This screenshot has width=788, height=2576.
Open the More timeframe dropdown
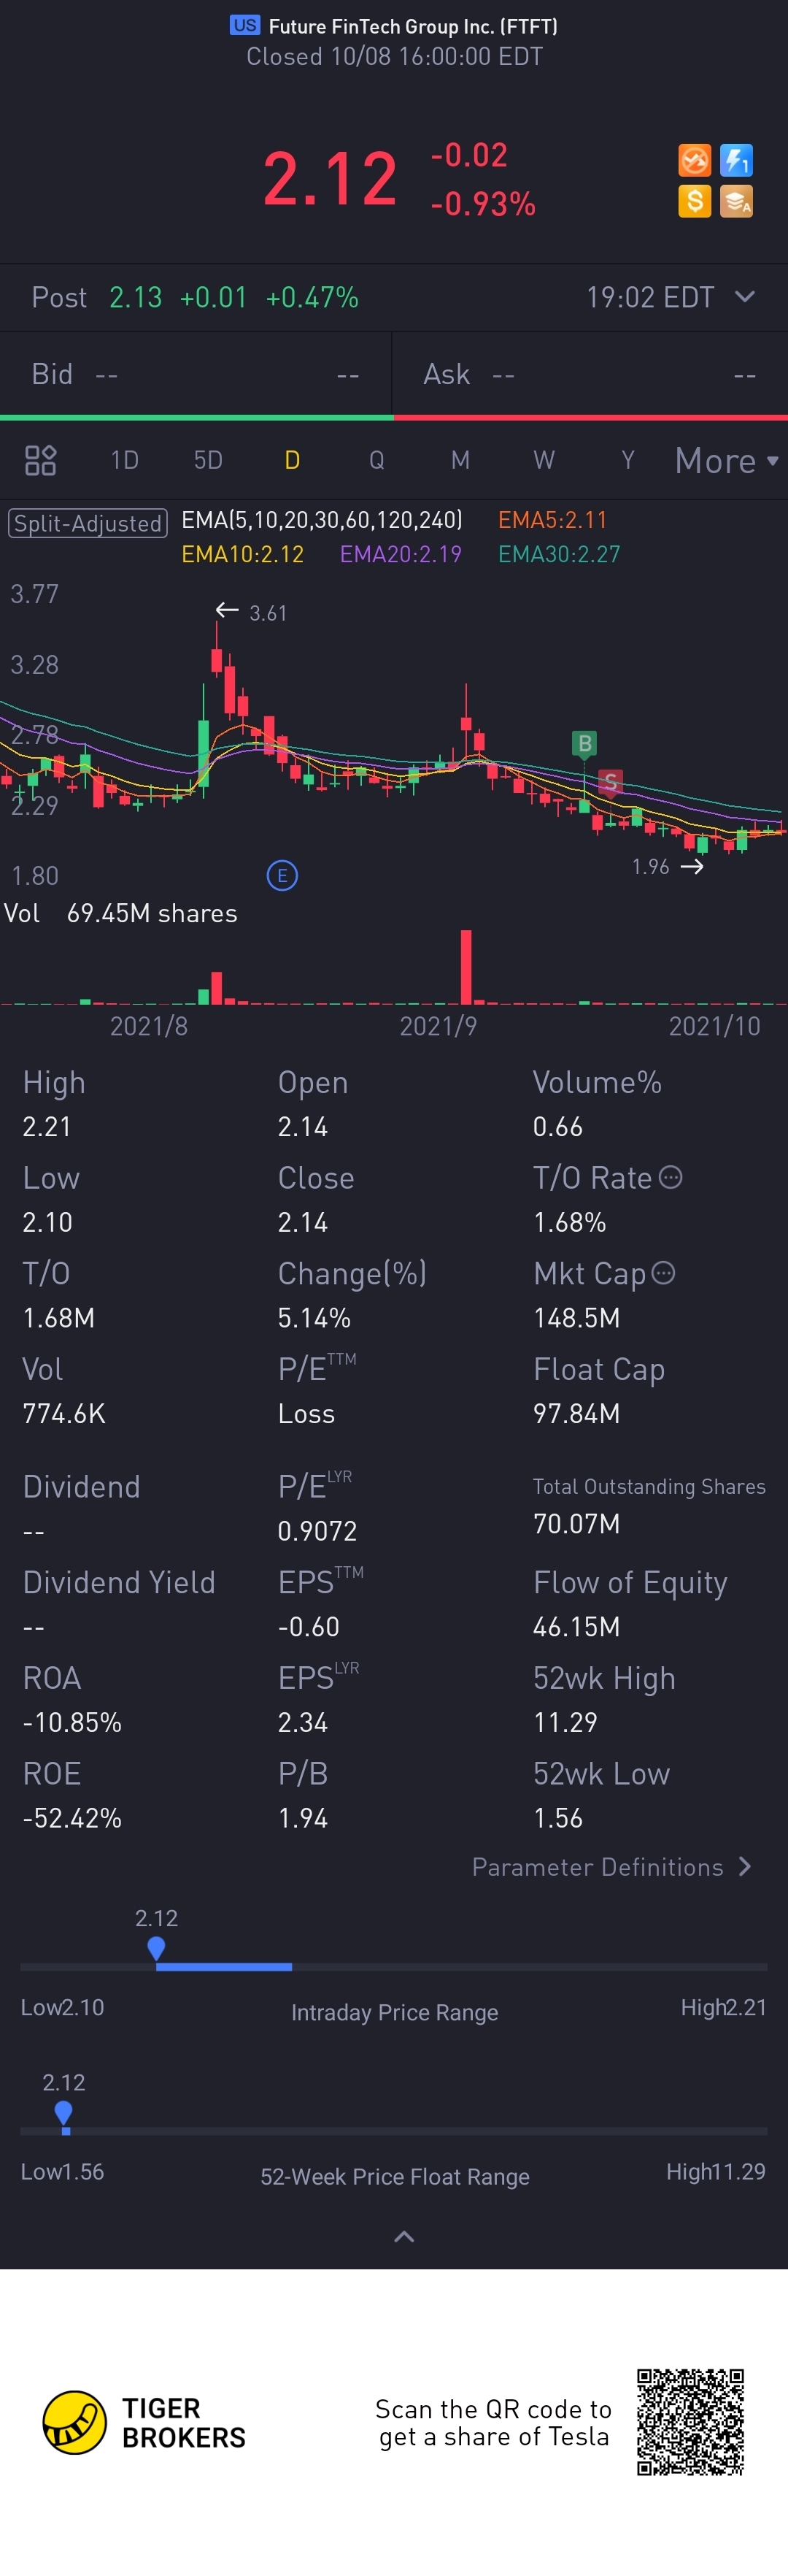coord(726,460)
